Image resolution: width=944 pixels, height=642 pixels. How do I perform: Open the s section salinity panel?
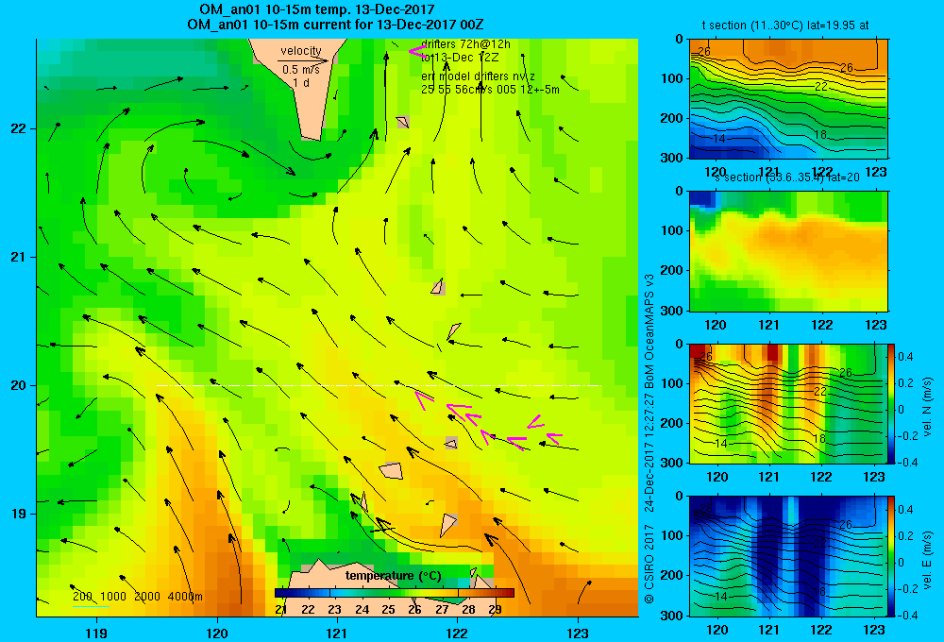click(788, 251)
